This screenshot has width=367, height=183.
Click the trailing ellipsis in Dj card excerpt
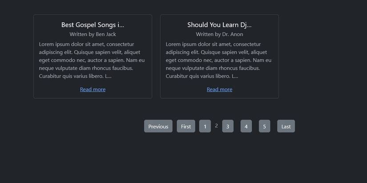[235, 76]
